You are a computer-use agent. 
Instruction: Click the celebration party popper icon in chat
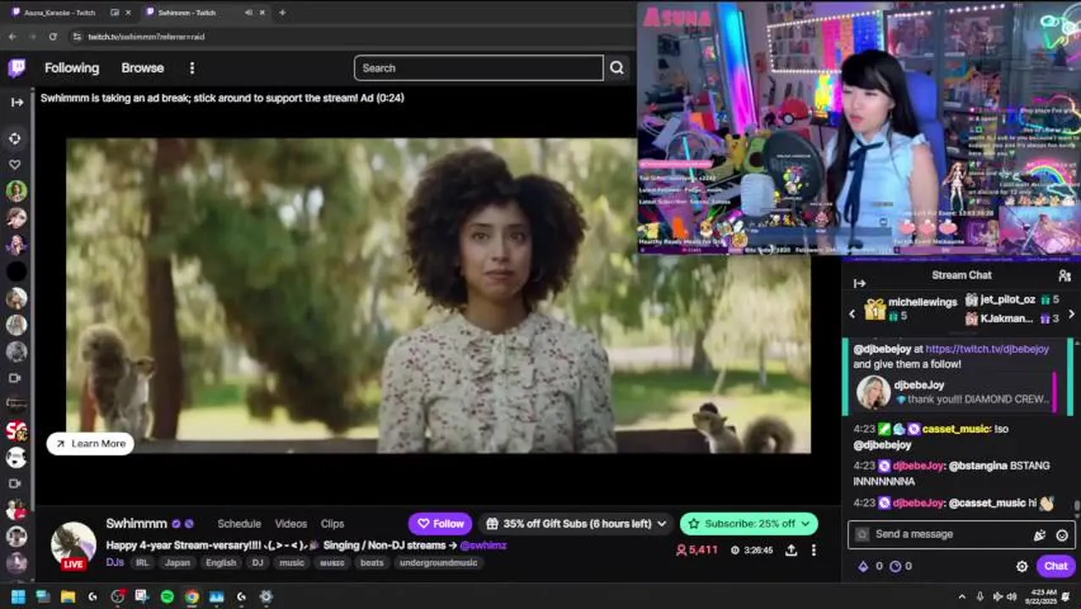coord(1040,535)
